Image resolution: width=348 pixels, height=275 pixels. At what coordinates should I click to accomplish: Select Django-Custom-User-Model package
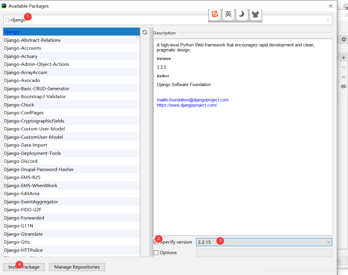click(72, 129)
